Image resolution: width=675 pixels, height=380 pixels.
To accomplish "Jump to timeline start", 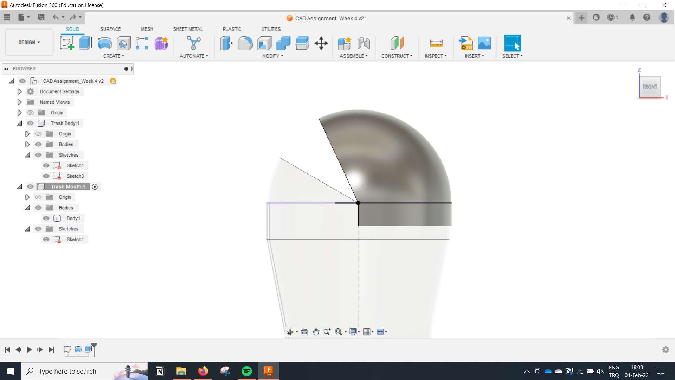I will 7,350.
